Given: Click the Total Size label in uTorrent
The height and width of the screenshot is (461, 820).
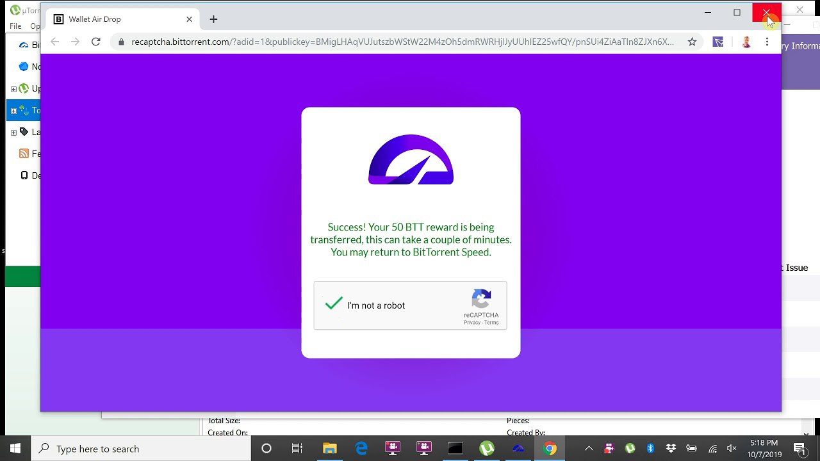Looking at the screenshot, I should [224, 421].
